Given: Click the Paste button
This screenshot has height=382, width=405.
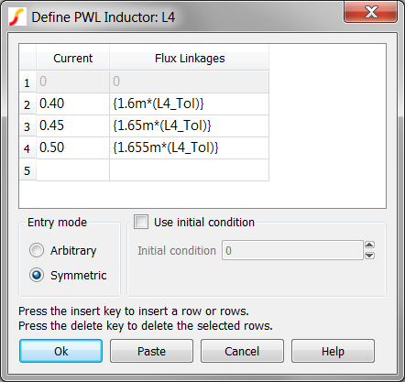Looking at the screenshot, I should click(x=151, y=351).
